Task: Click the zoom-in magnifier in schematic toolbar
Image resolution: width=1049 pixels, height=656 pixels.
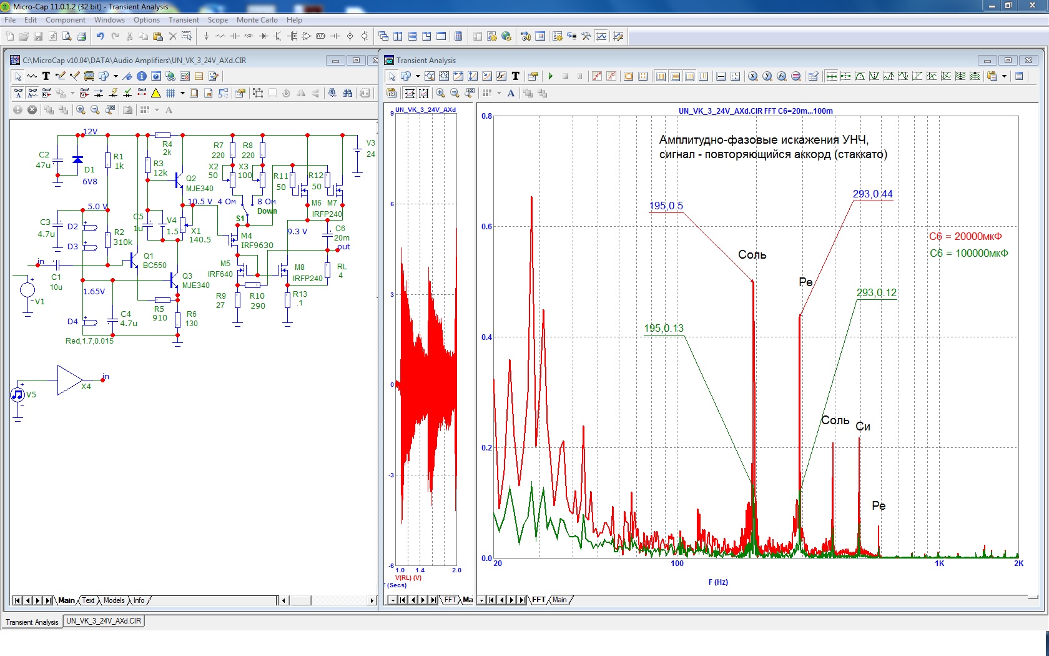Action: point(81,110)
